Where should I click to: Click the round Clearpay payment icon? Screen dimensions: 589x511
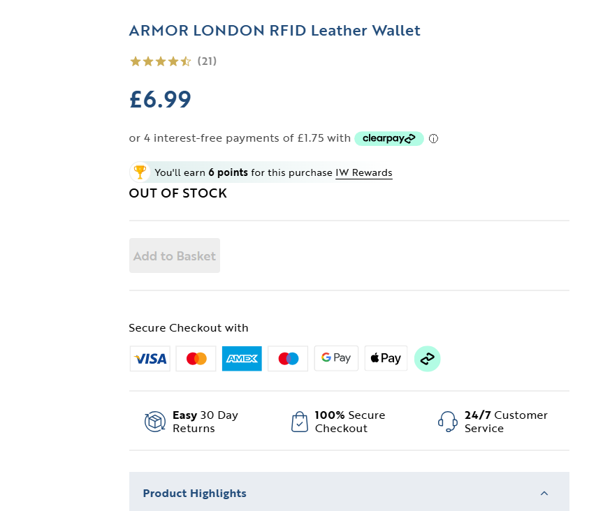tap(427, 359)
